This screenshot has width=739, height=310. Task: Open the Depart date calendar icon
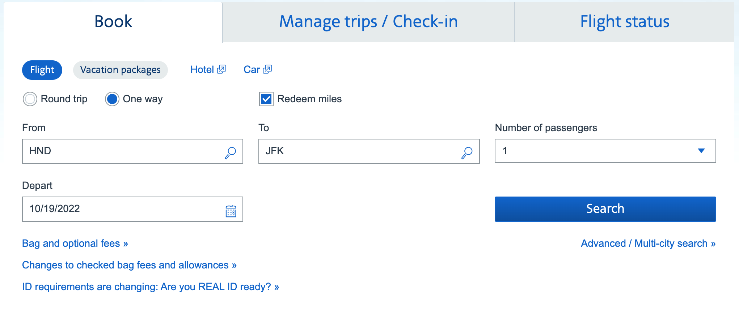(231, 211)
